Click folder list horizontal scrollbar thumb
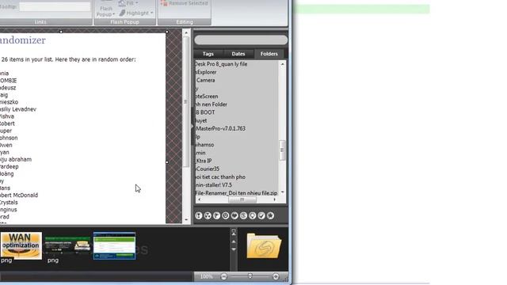The image size is (507, 285). [x=242, y=199]
